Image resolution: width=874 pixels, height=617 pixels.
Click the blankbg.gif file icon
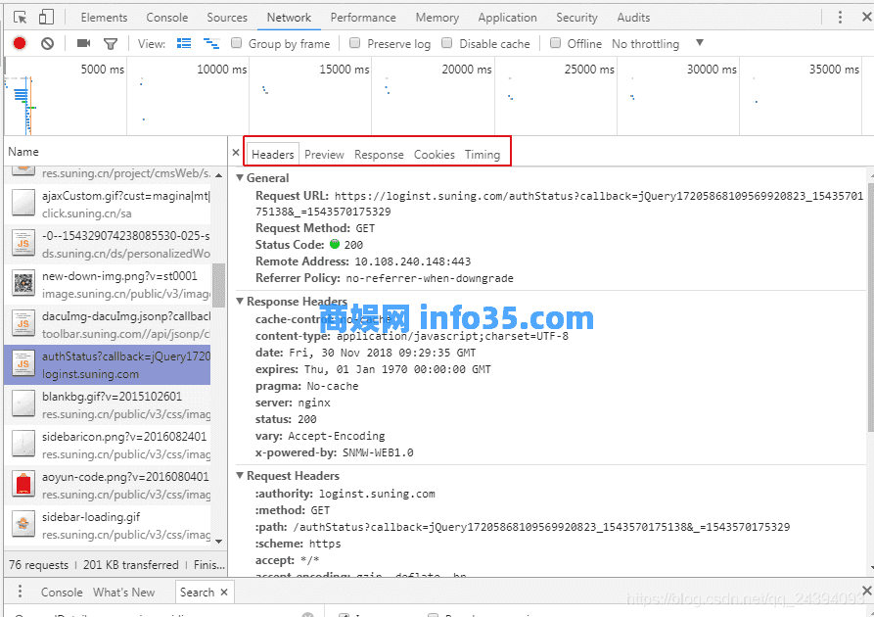23,404
